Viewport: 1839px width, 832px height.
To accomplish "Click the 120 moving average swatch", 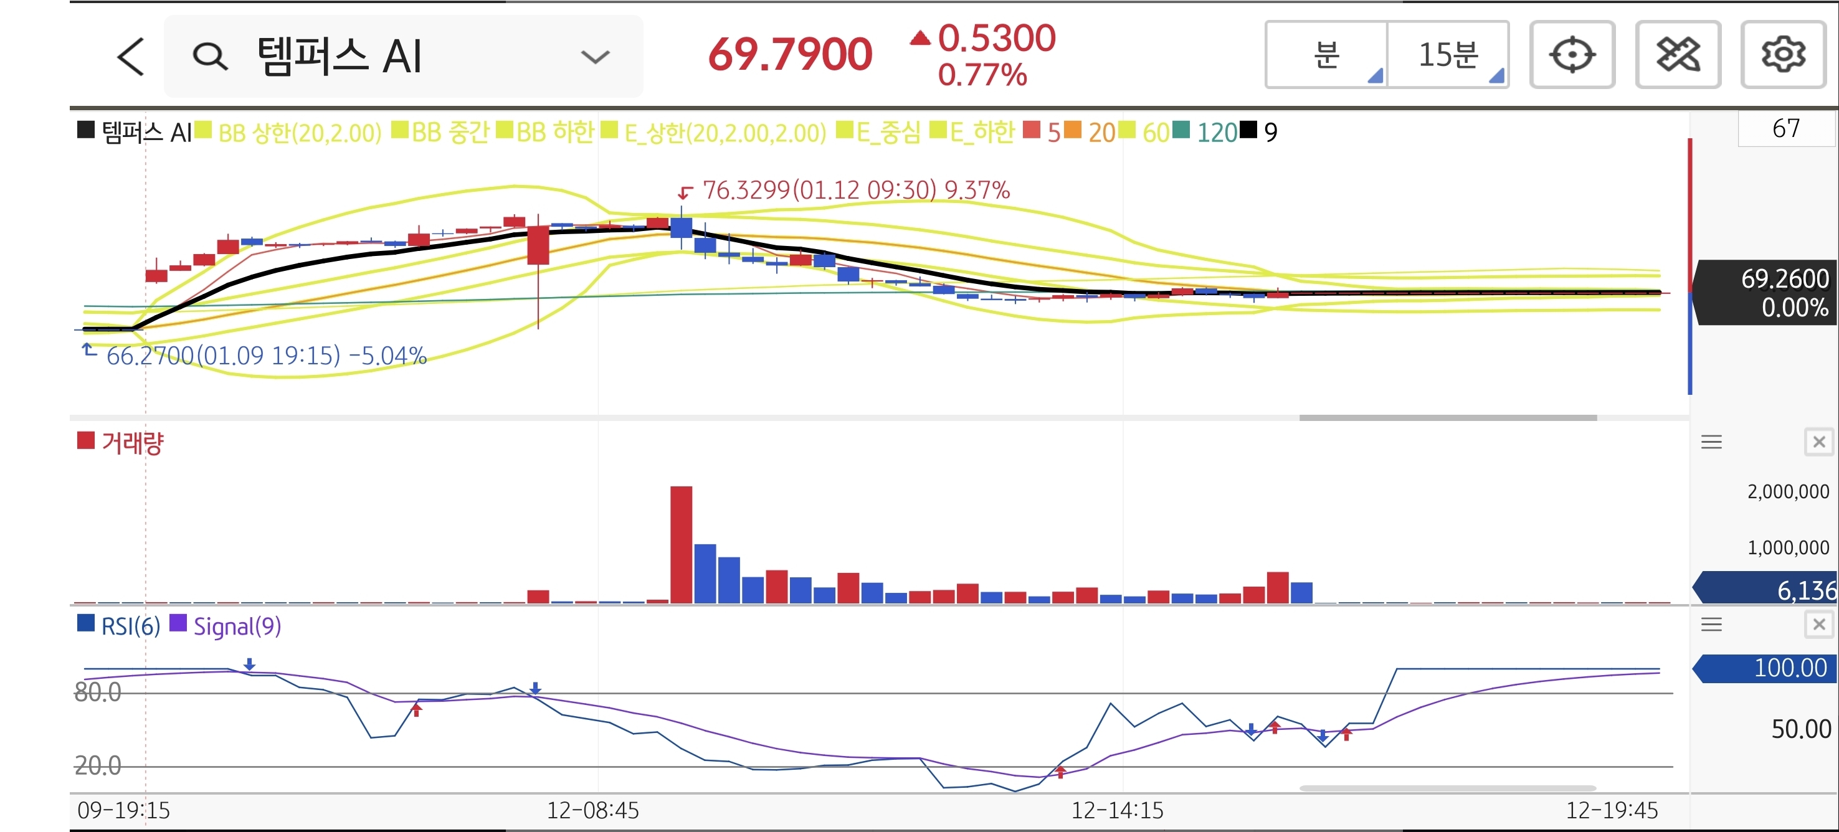I will coord(1182,131).
